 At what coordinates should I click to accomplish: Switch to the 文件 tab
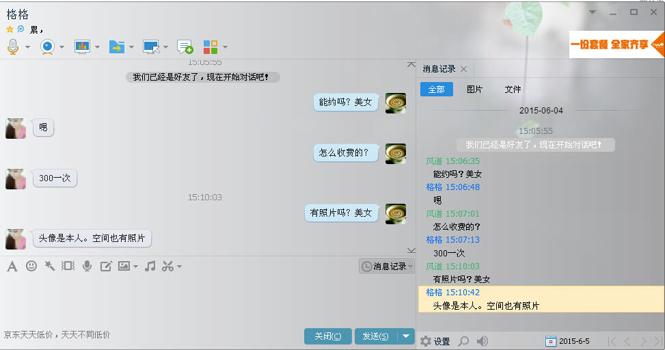coord(513,90)
